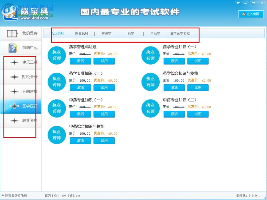Click the 进入官网 button
267x200 pixels.
pyautogui.click(x=250, y=14)
